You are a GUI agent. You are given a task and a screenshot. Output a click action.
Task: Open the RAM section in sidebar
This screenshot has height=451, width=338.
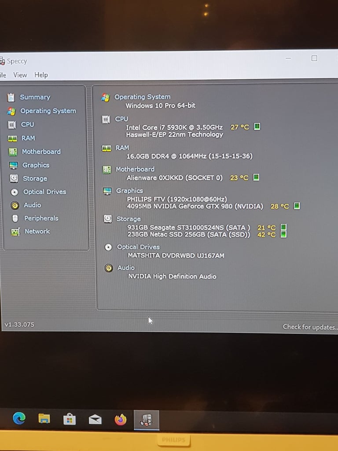click(x=28, y=138)
